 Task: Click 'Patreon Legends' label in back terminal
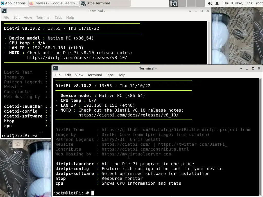coord(23,82)
